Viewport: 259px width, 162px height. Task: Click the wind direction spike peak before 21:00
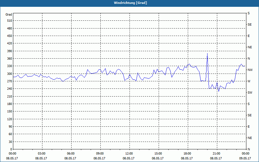[x=207, y=53]
